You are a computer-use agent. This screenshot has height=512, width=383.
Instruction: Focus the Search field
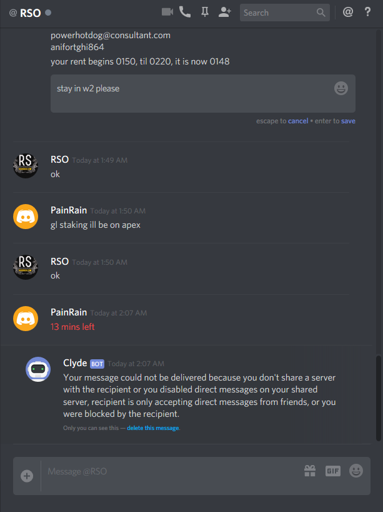(284, 13)
